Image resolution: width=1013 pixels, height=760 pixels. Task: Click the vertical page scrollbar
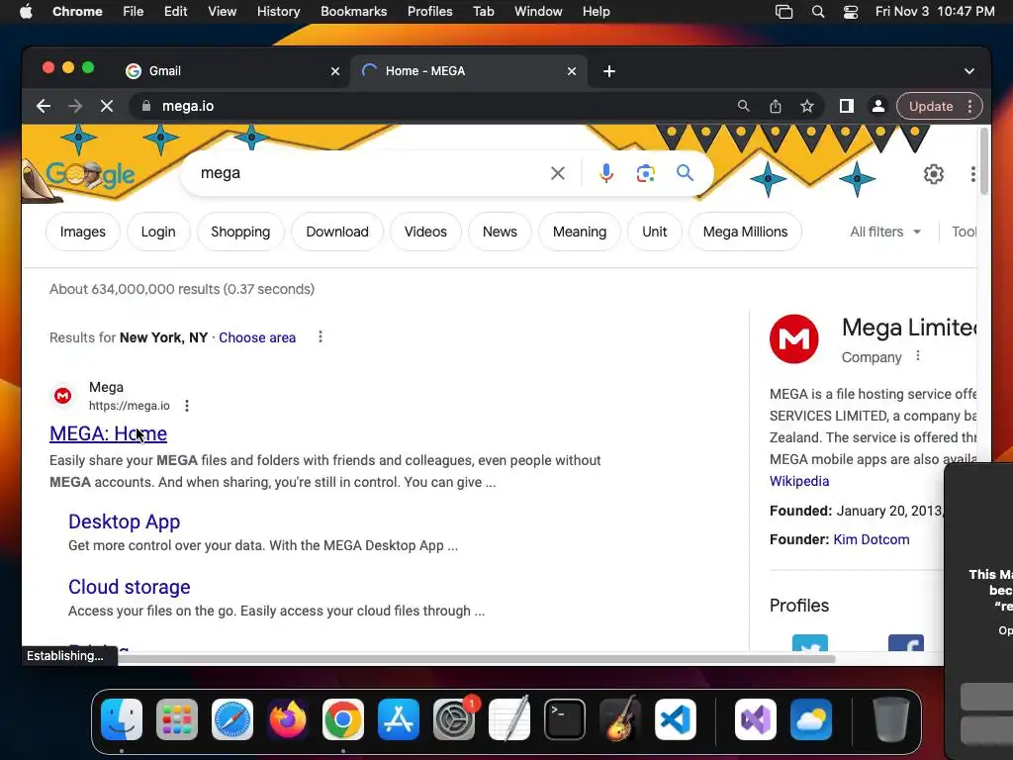click(984, 161)
